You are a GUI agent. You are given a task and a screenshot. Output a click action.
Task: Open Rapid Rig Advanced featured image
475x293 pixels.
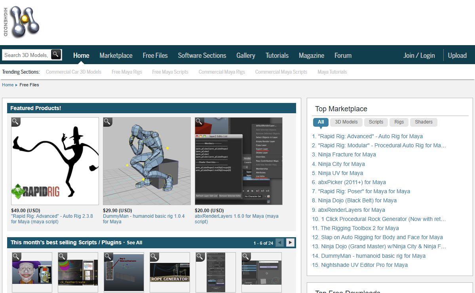[55, 161]
